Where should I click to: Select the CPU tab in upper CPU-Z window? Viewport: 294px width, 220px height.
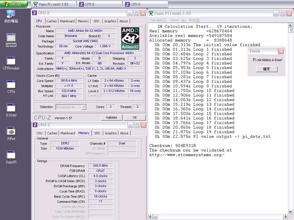click(x=39, y=21)
